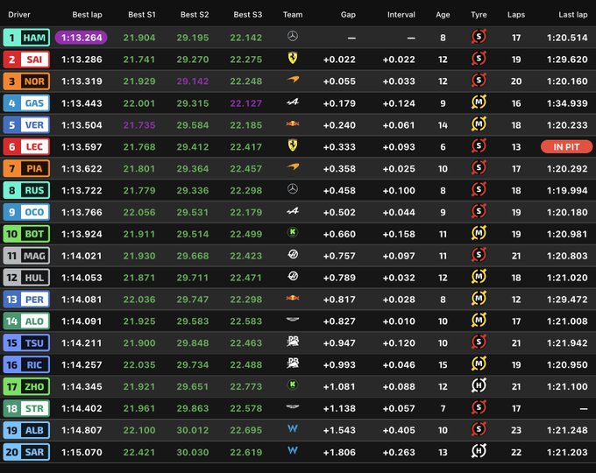The width and height of the screenshot is (596, 473).
Task: Sort by the Team column header
Action: (x=293, y=14)
